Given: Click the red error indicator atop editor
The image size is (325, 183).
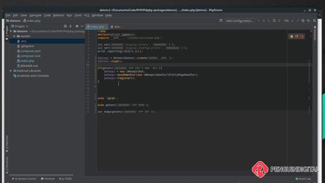Looking at the screenshot, I should click(x=311, y=31).
